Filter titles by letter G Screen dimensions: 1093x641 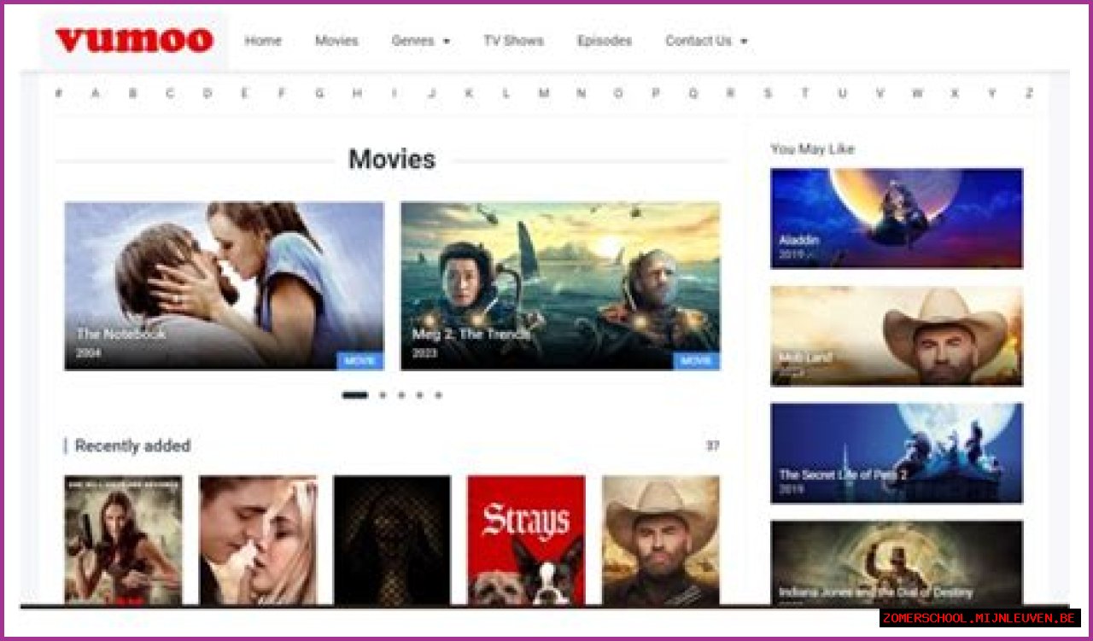319,93
